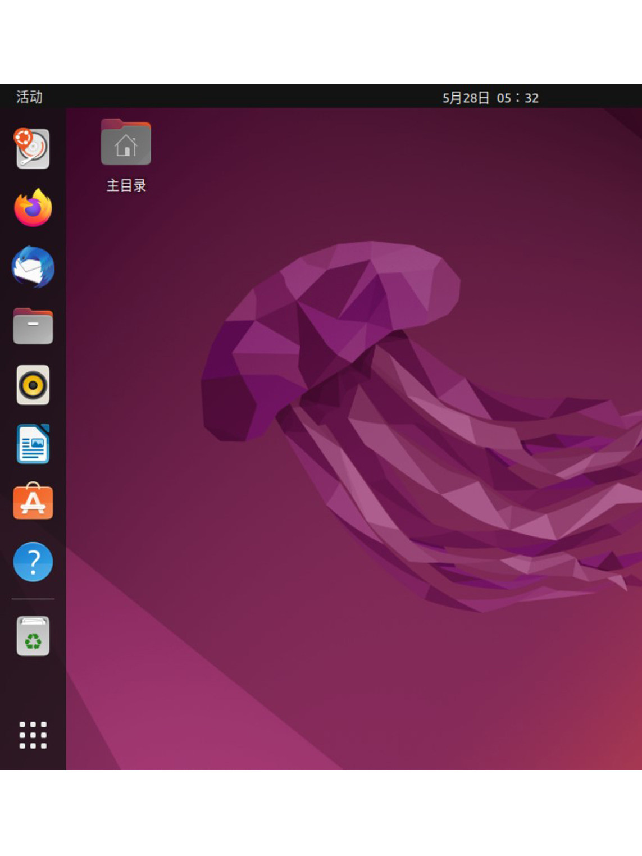This screenshot has height=856, width=642.
Task: Open the Ubuntu installer disk icon
Action: [x=33, y=148]
